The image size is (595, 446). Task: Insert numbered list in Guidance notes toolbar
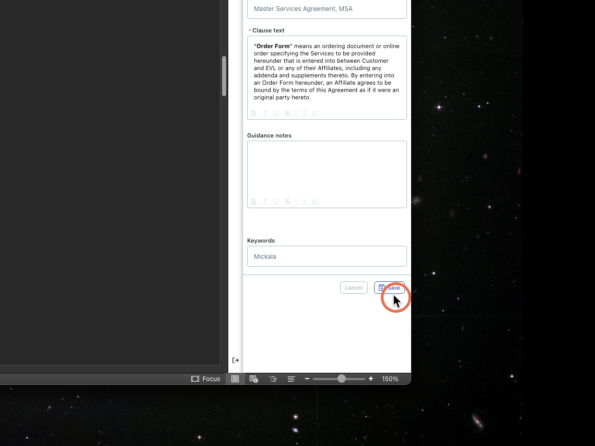pyautogui.click(x=316, y=202)
